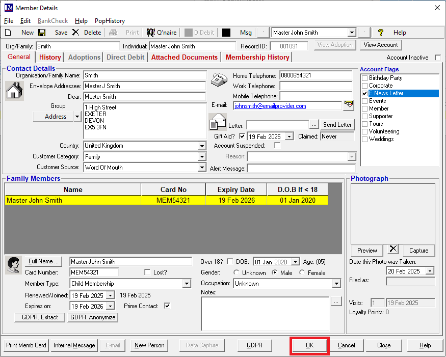Switch to the Membership History tab
This screenshot has width=446, height=357.
pos(257,58)
